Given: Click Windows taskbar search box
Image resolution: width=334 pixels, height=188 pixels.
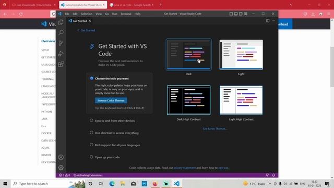Looking at the screenshot, I should coord(48,183).
